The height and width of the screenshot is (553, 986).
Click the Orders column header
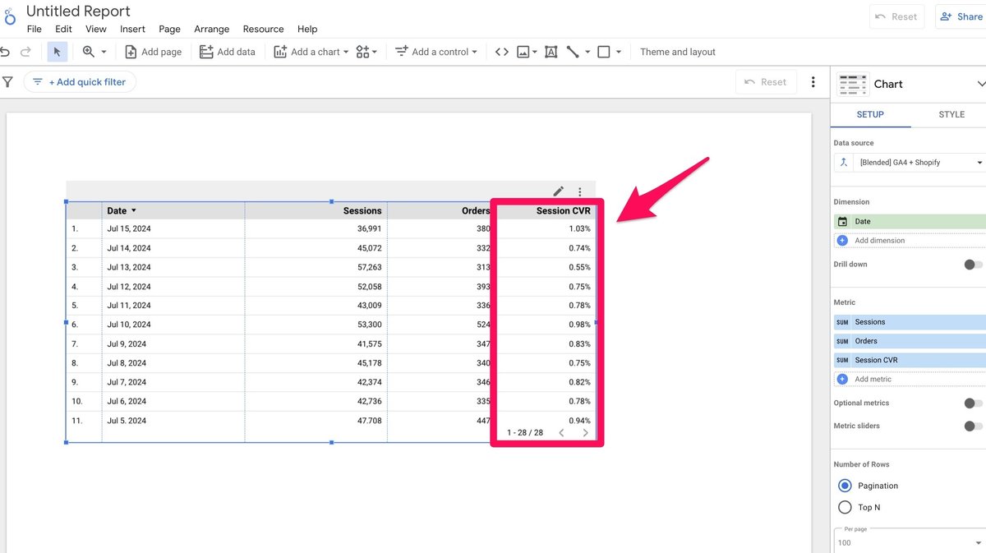[476, 211]
